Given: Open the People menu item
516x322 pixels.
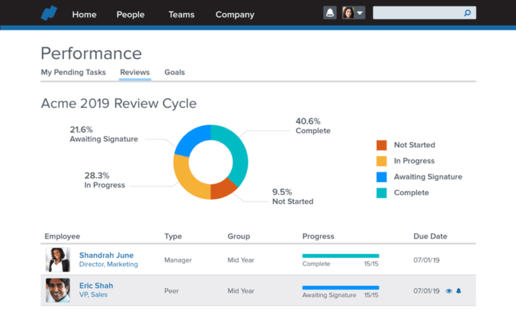Looking at the screenshot, I should pos(131,15).
